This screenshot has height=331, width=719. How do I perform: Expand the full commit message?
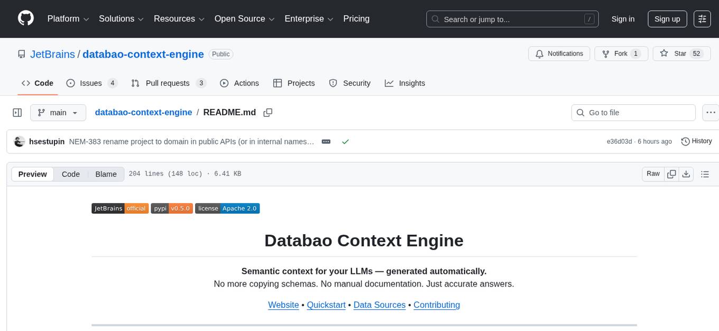coord(326,141)
